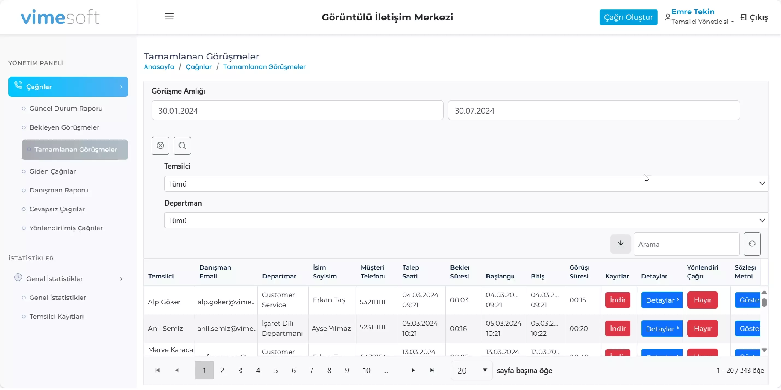The image size is (781, 390).
Task: Go to the first page arrow
Action: coord(157,370)
